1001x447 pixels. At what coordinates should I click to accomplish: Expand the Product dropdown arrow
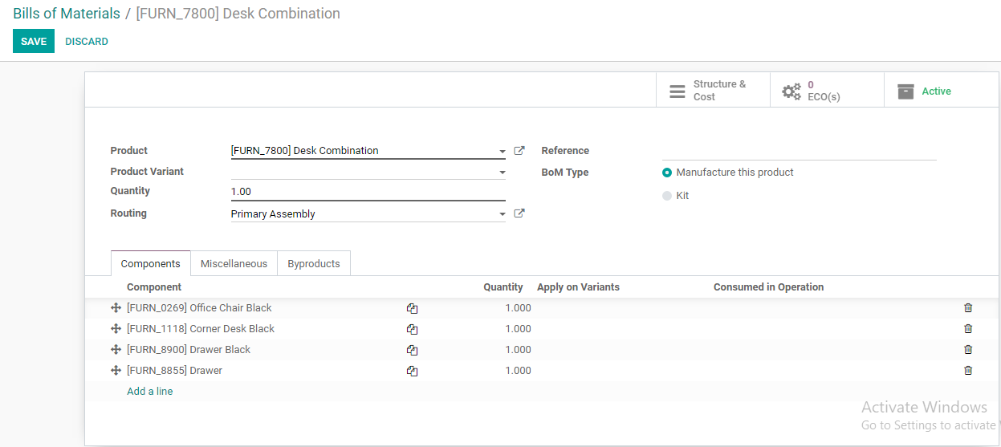click(x=503, y=151)
